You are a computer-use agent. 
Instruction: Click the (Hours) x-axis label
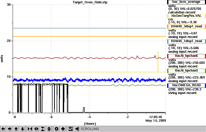pyautogui.click(x=90, y=124)
